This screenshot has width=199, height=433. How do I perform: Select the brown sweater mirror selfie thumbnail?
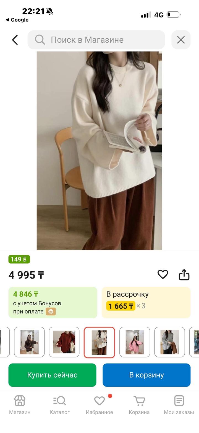[x=29, y=342]
